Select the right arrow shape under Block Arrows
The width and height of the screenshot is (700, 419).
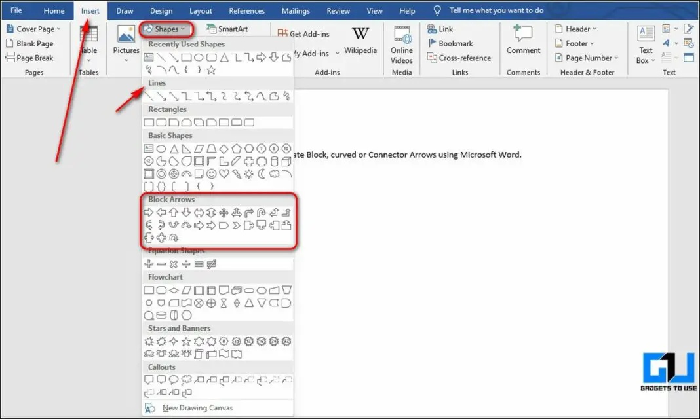coord(148,211)
